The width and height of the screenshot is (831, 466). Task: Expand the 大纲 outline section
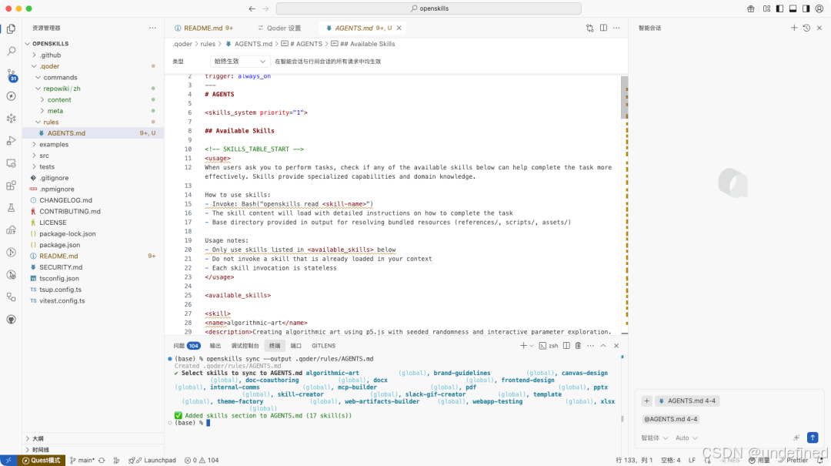pyautogui.click(x=93, y=438)
